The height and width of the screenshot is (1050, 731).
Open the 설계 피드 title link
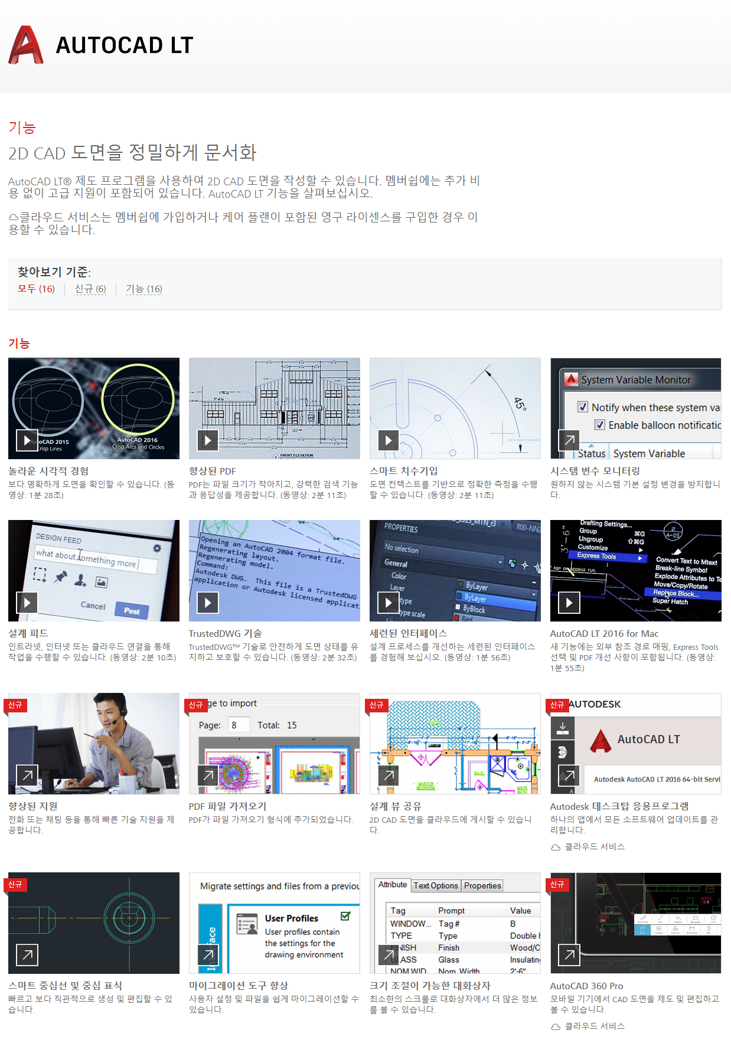pyautogui.click(x=28, y=633)
